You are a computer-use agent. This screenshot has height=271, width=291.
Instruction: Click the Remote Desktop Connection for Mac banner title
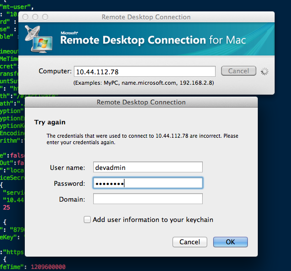153,40
